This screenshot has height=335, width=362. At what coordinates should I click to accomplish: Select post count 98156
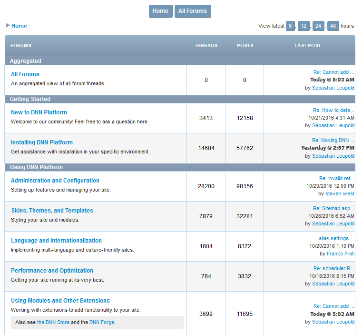(245, 186)
